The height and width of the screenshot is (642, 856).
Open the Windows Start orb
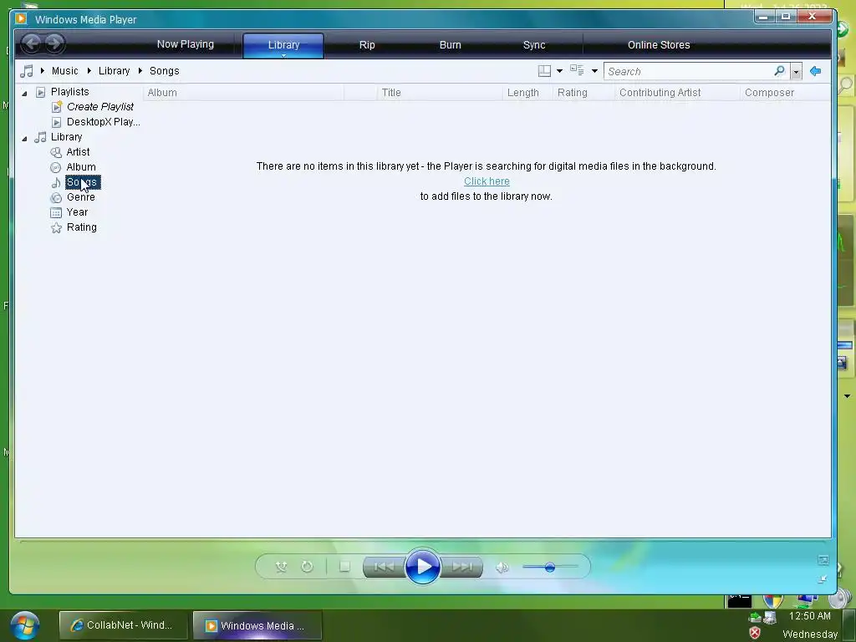tap(24, 625)
